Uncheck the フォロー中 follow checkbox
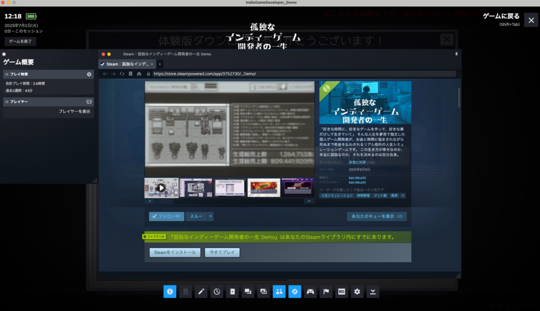The image size is (540, 311). (155, 216)
